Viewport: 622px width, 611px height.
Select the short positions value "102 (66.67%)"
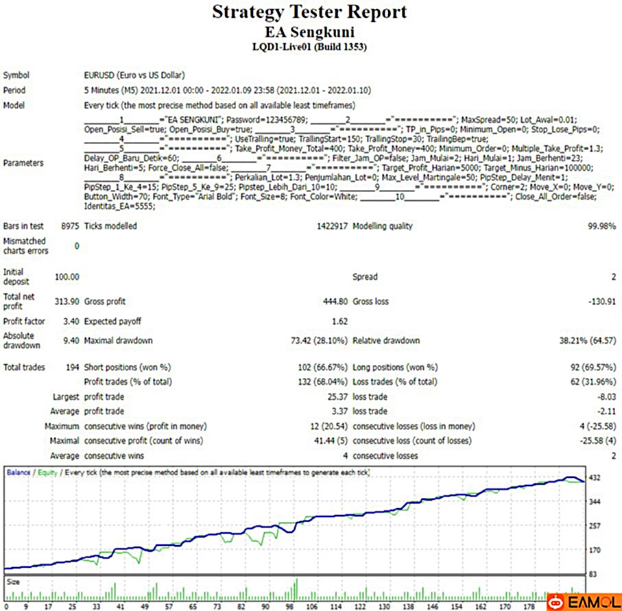[x=322, y=367]
